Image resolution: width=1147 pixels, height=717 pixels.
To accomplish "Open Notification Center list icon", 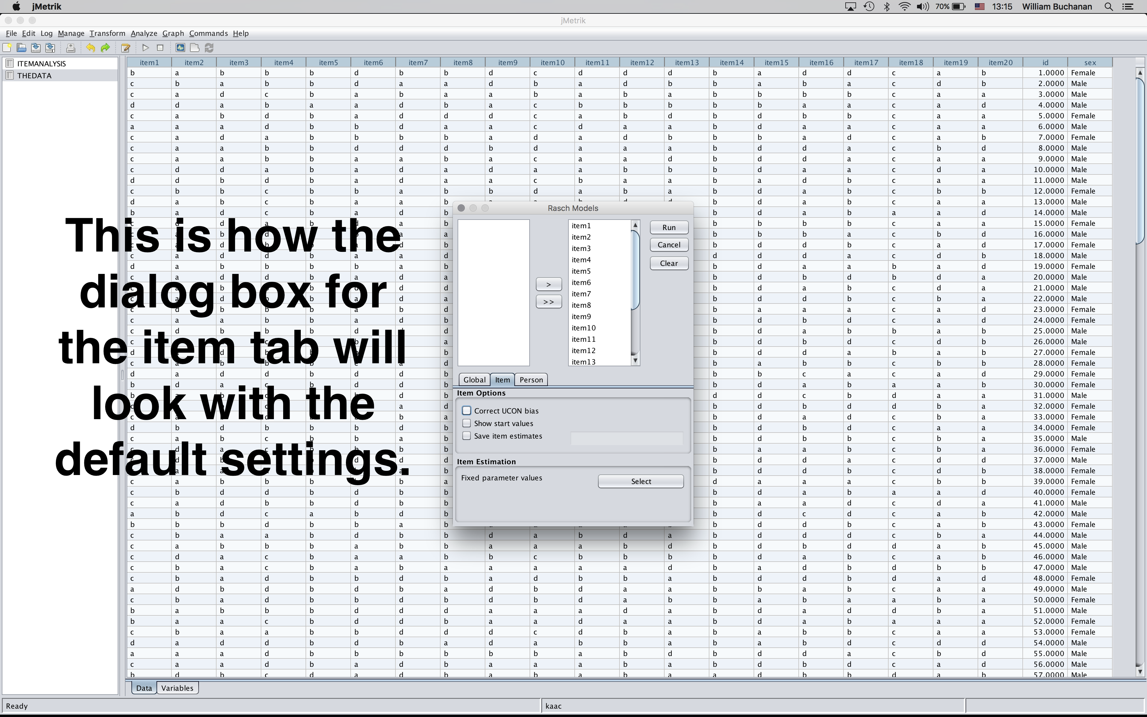I will [1128, 7].
